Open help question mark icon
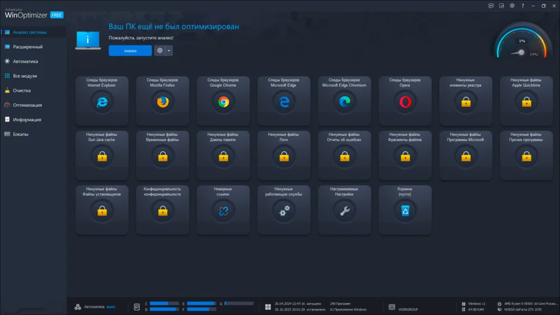Image resolution: width=560 pixels, height=315 pixels. tap(522, 6)
